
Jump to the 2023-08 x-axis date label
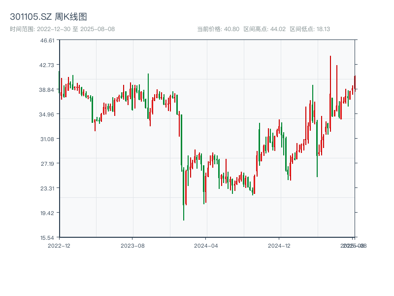tap(132, 245)
